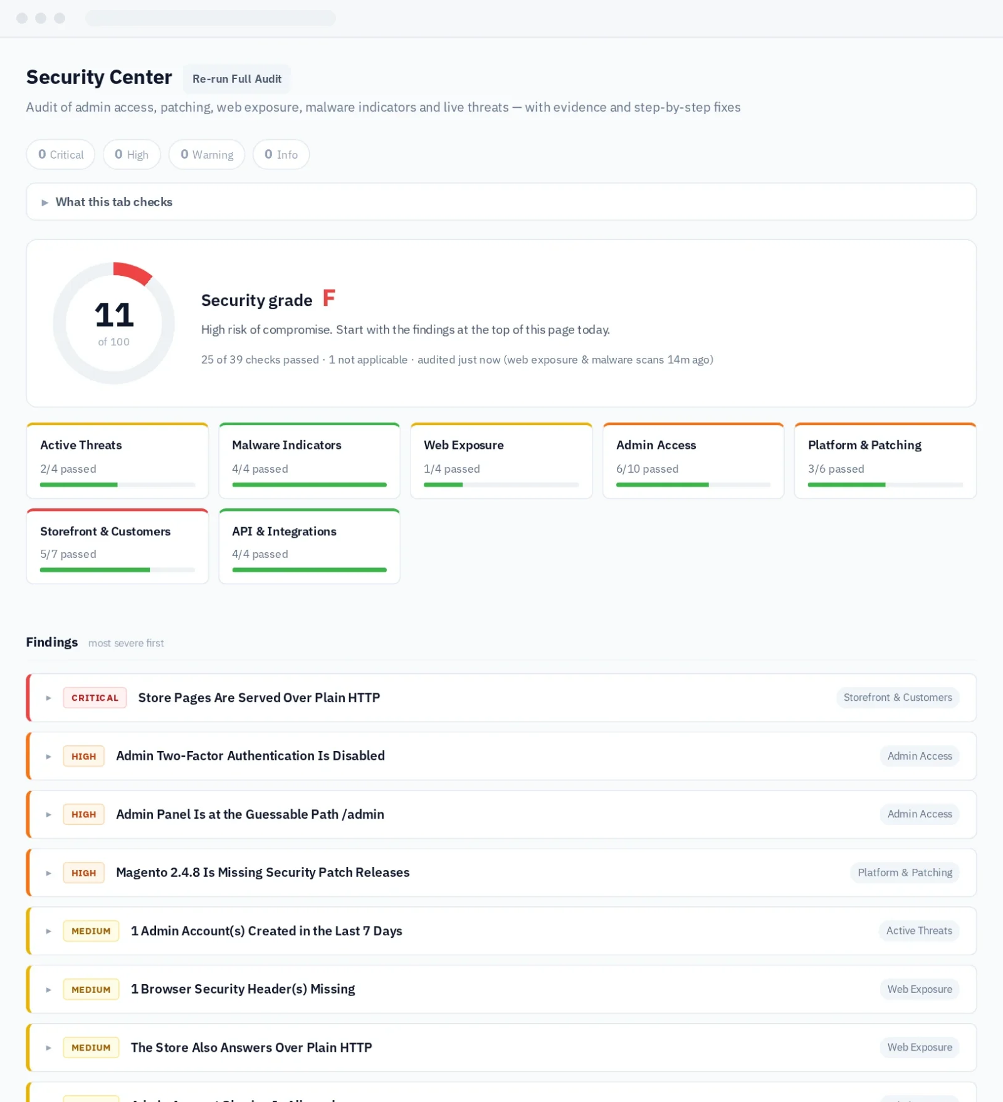Expand The Store Also Answers Over Plain HTTP arrow

pyautogui.click(x=48, y=1047)
